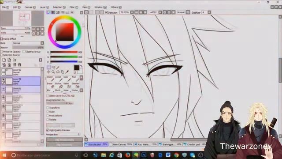Screen dimensions: 282x159
Task: Click the Flip Horizontally button
Action: (64, 140)
